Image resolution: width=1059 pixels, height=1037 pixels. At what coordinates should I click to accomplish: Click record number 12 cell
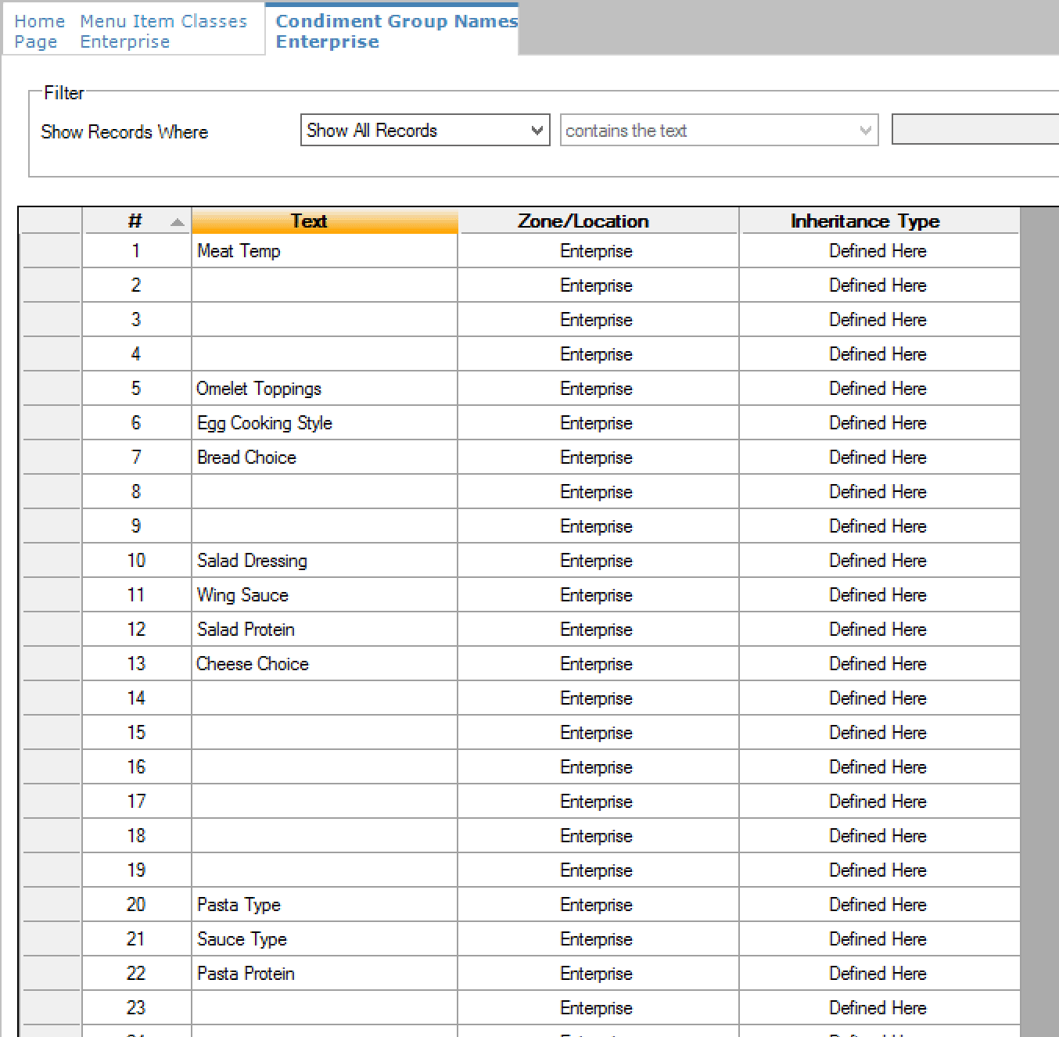[x=137, y=630]
